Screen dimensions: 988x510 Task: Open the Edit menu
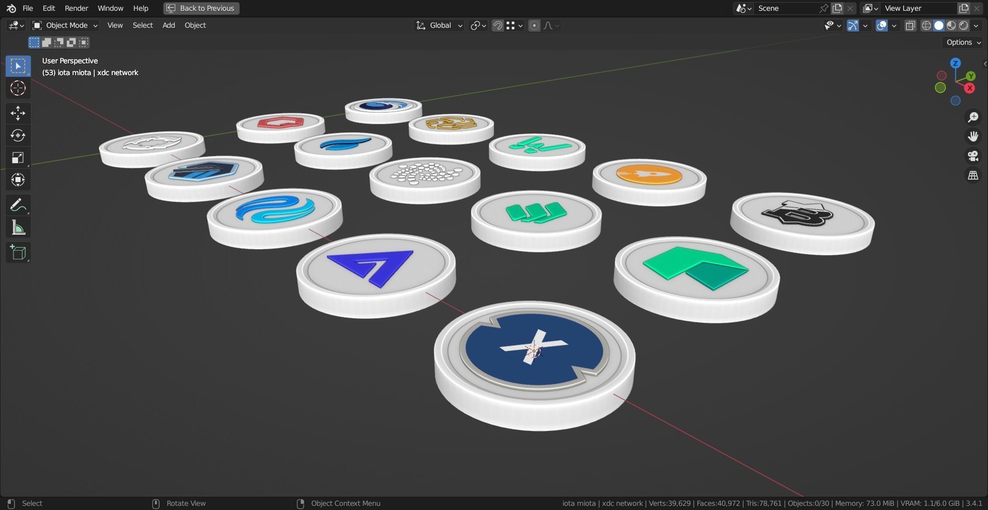coord(49,8)
